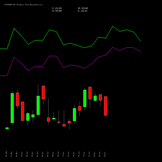Select the red candle above 29 May
The width and height of the screenshot is (162, 162).
[x=17, y=99]
